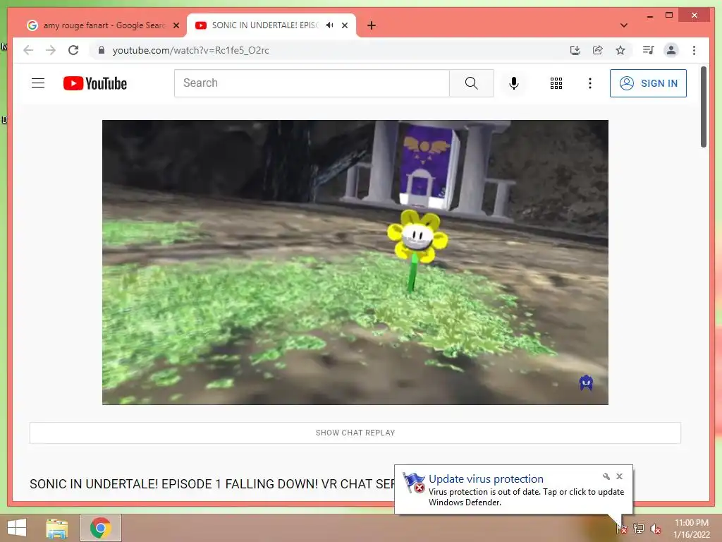
Task: Open File Explorer from the taskbar
Action: coord(56,528)
